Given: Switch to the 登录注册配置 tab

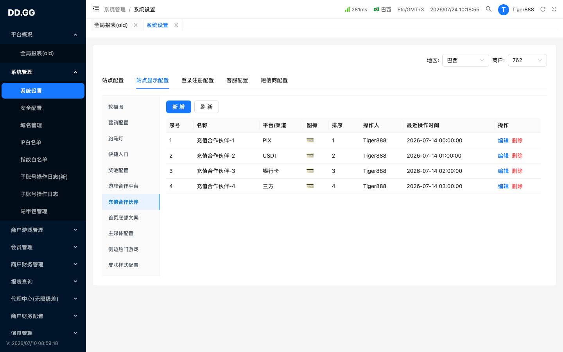Looking at the screenshot, I should [197, 80].
